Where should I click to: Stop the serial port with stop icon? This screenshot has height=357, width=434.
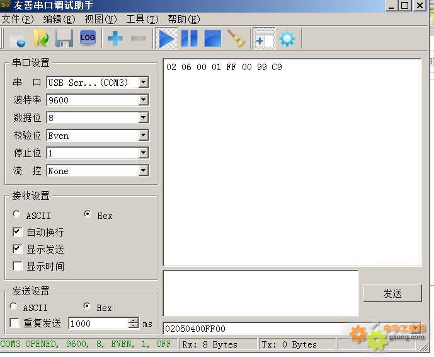[212, 38]
